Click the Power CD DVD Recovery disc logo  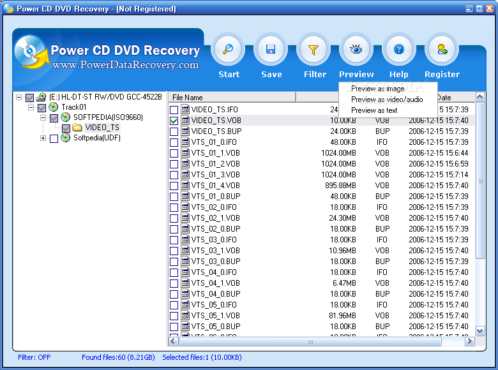pyautogui.click(x=31, y=52)
